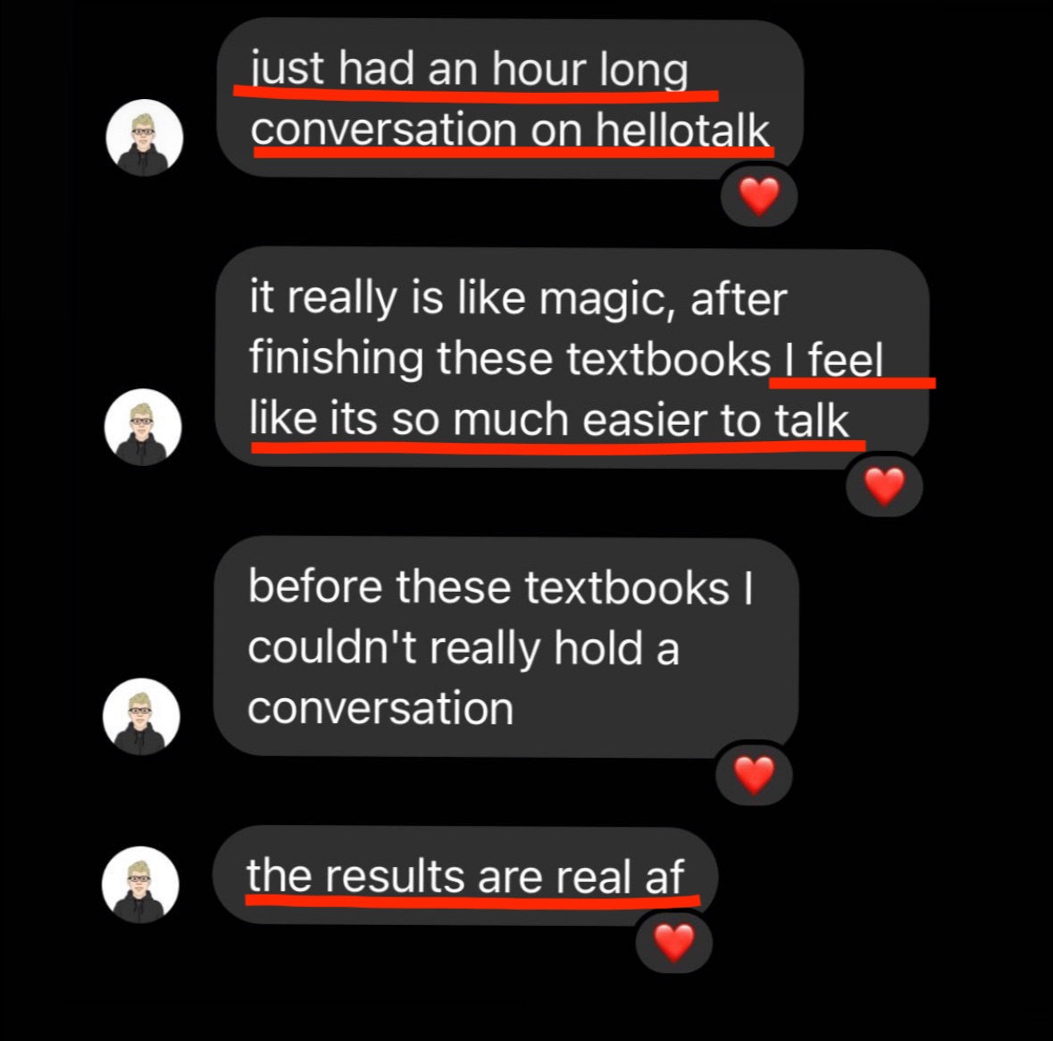Tap heart reaction under 'easier to talk' message
Viewport: 1053px width, 1041px height.
[884, 486]
